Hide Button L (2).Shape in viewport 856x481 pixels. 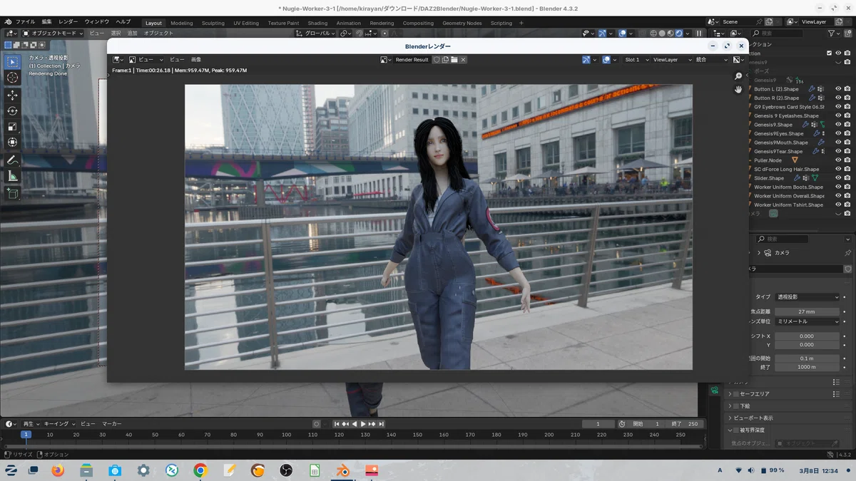(838, 89)
